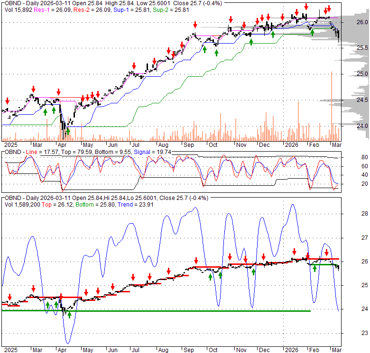Click the rightmost red arrow in top chart
Image resolution: width=370 pixels, height=353 pixels.
click(330, 9)
